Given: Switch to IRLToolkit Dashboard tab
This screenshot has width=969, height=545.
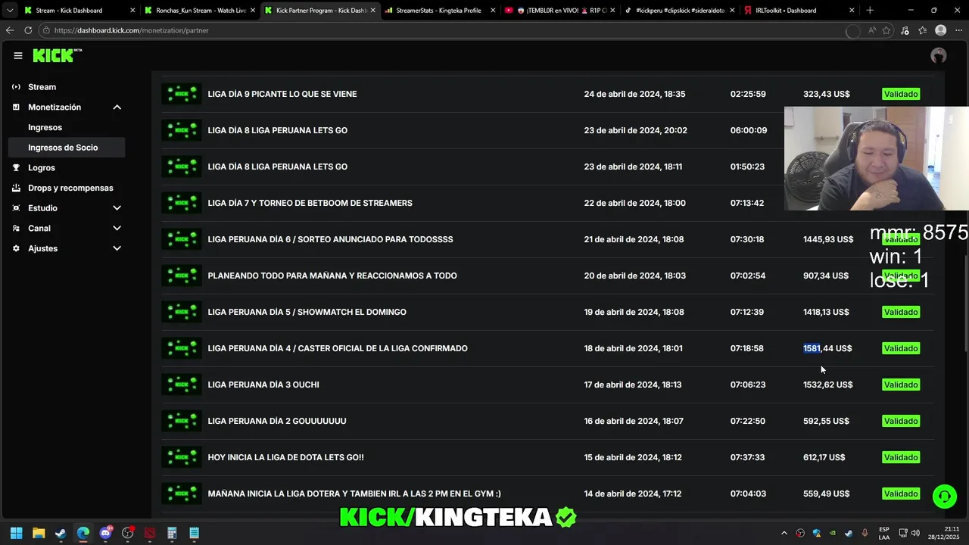Looking at the screenshot, I should [x=799, y=11].
